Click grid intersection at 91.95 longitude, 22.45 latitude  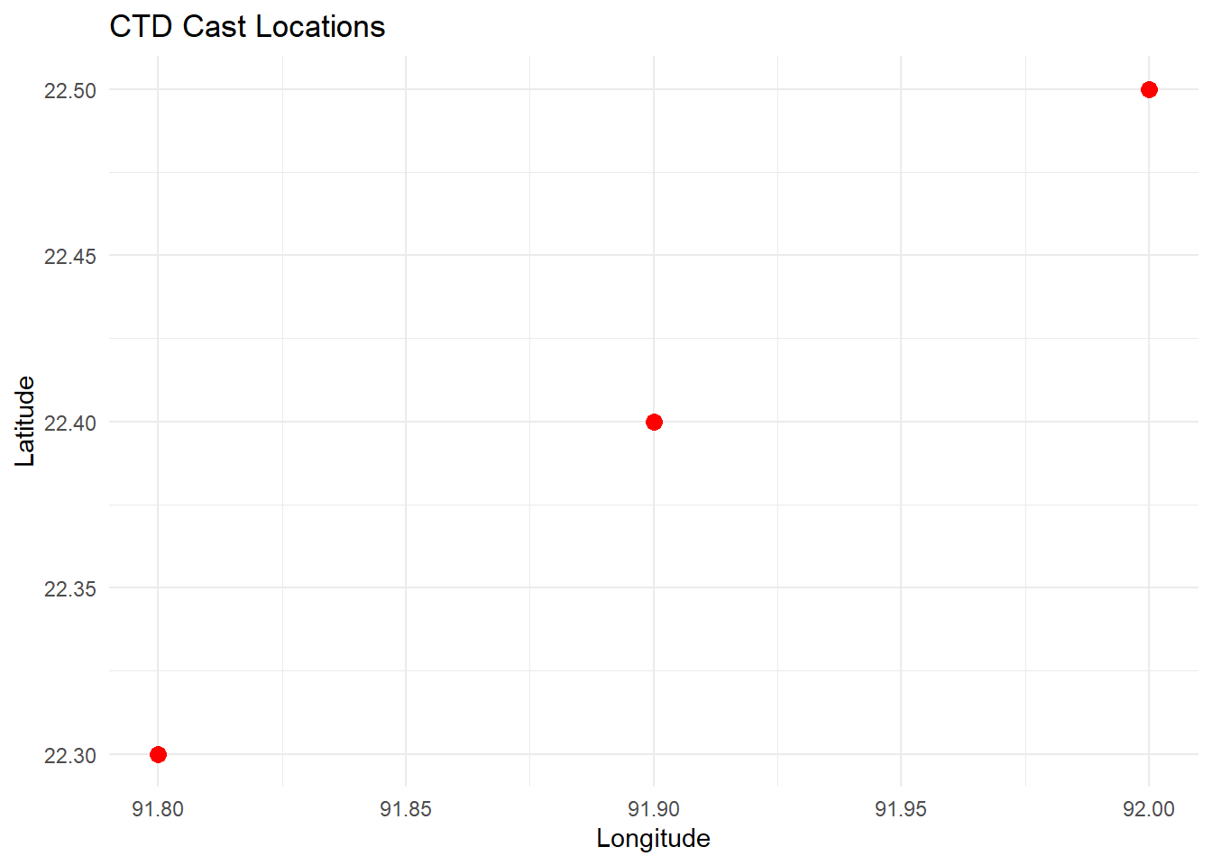(901, 255)
